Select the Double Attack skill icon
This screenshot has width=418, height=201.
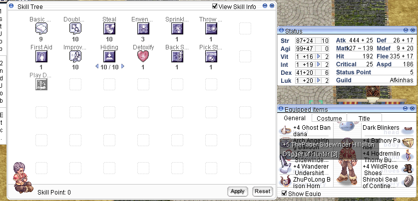(75, 28)
